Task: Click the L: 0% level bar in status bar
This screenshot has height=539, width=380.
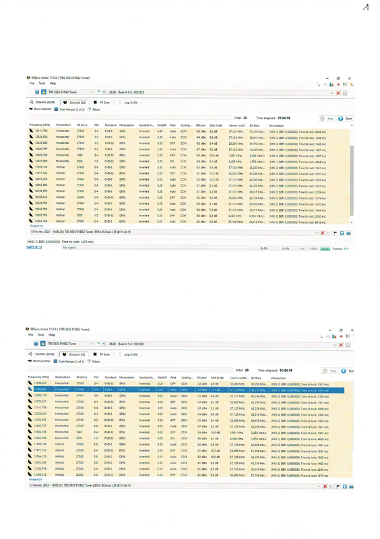Action: [x=286, y=249]
